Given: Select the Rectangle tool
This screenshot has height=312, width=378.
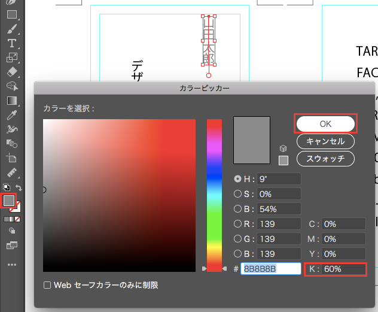Looking at the screenshot, I should (11, 14).
